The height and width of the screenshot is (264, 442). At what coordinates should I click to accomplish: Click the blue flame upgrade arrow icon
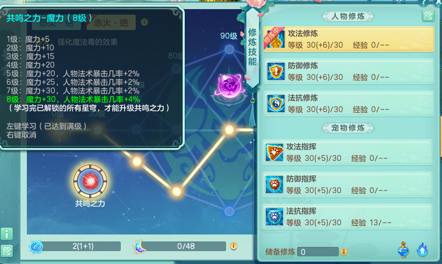tap(422, 250)
